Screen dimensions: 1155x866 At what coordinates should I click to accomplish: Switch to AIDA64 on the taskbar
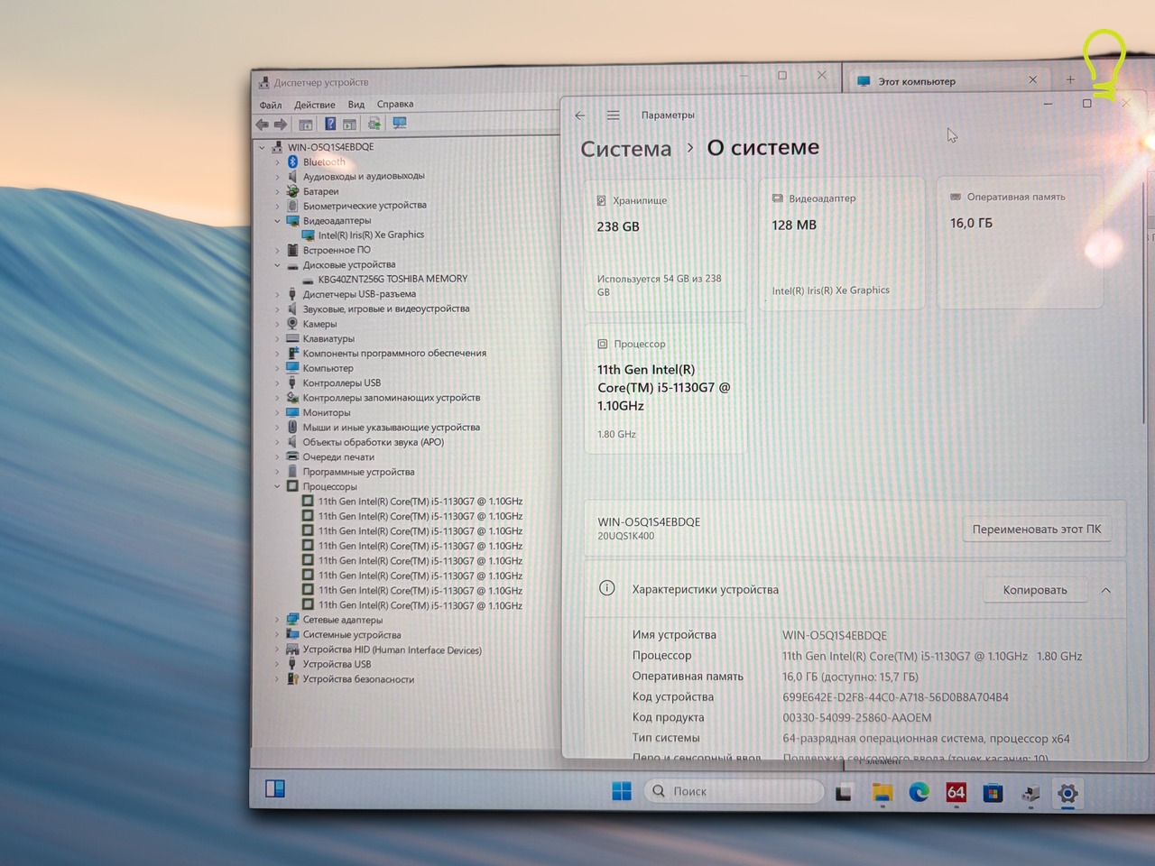[x=956, y=793]
